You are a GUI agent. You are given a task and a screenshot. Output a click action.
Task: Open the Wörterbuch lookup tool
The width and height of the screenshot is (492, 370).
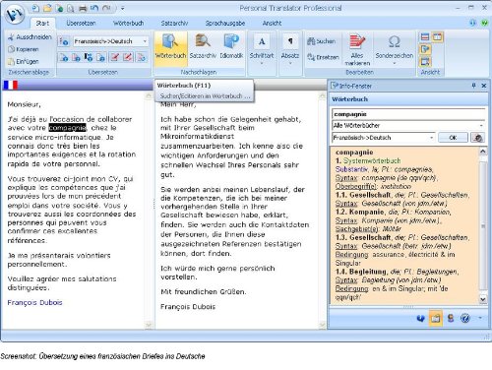(x=170, y=47)
